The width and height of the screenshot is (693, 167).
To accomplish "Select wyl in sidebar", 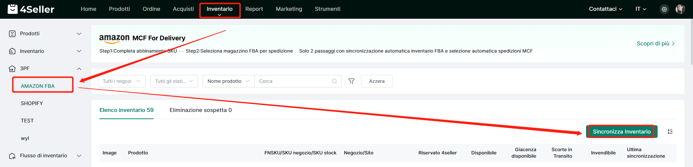I will pyautogui.click(x=25, y=138).
